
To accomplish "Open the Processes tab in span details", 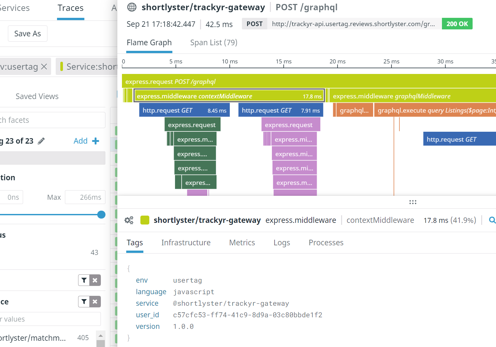I will point(326,242).
